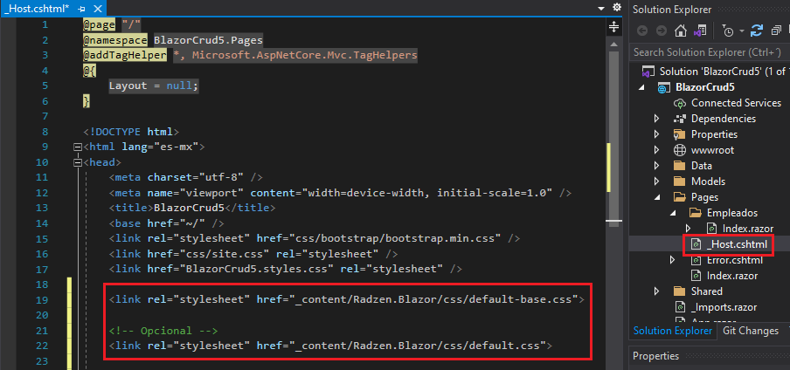This screenshot has width=790, height=370.
Task: Go to Solution Explorer Home view
Action: (681, 31)
